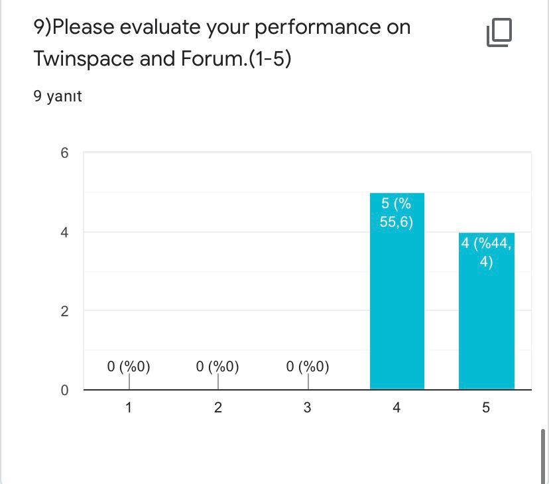The width and height of the screenshot is (549, 484).
Task: Click the y-axis value "4"
Action: point(64,232)
